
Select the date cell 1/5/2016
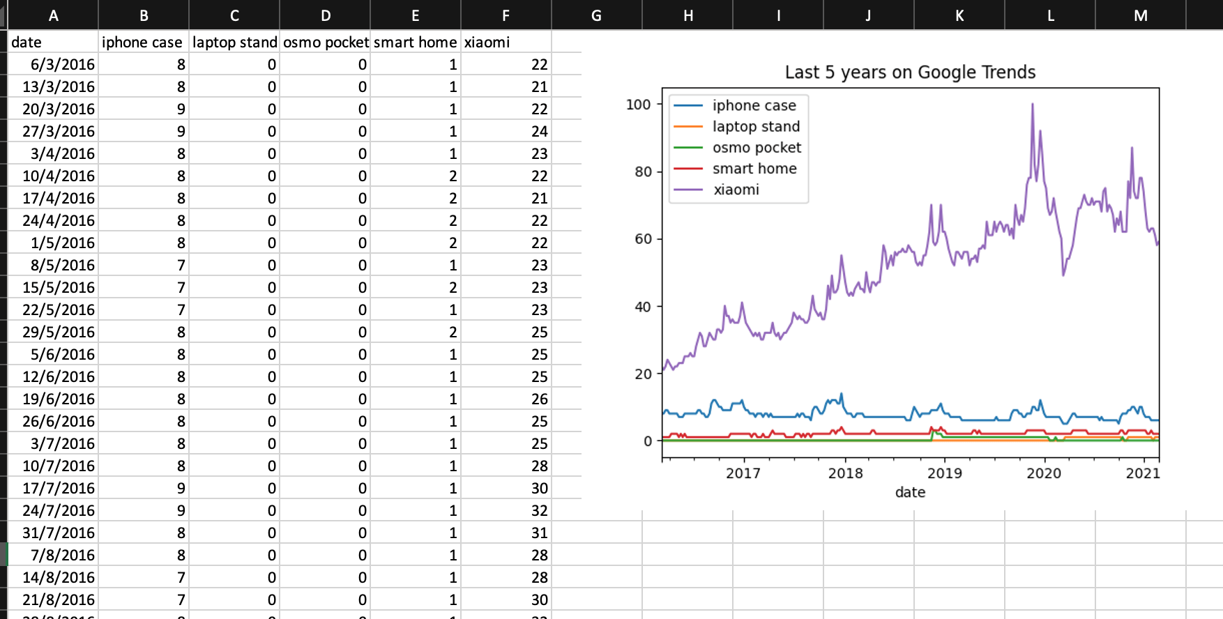click(53, 243)
